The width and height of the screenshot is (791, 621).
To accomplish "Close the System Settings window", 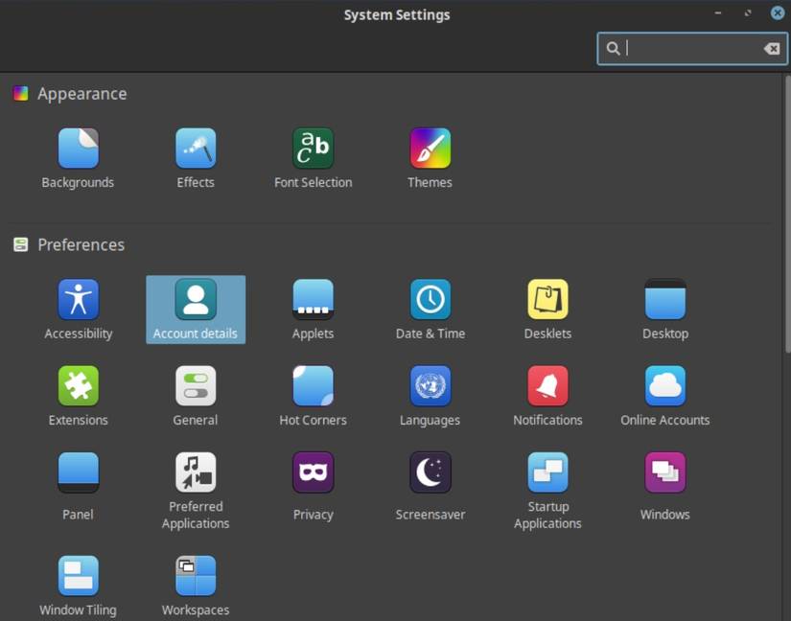I will point(778,13).
